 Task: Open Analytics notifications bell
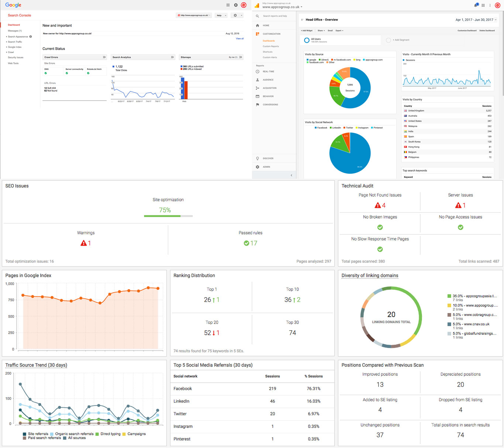[476, 5]
